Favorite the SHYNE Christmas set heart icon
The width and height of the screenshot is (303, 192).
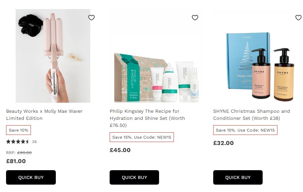pos(298,17)
